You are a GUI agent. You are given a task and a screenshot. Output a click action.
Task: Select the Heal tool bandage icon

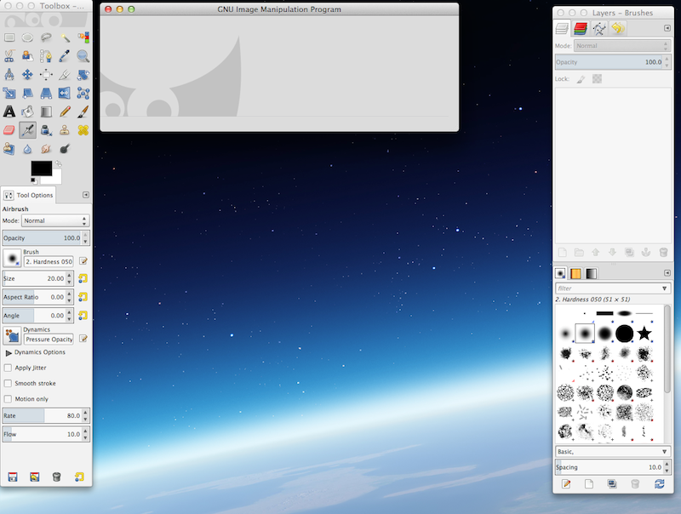[83, 130]
